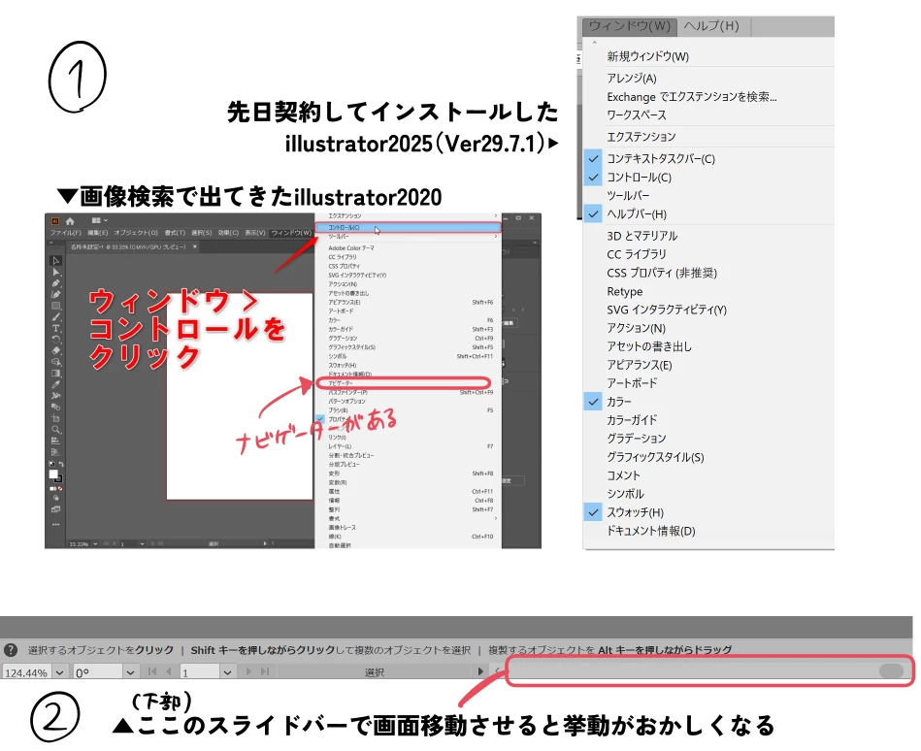Viewport: 921px width, 751px height.
Task: Click the white Fill color swatch
Action: [x=53, y=473]
